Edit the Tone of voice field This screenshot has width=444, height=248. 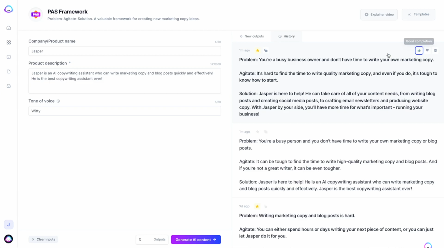pos(125,111)
